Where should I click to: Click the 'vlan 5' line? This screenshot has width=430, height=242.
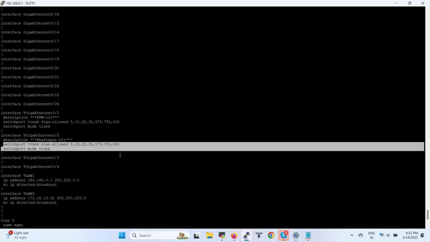(x=7, y=220)
